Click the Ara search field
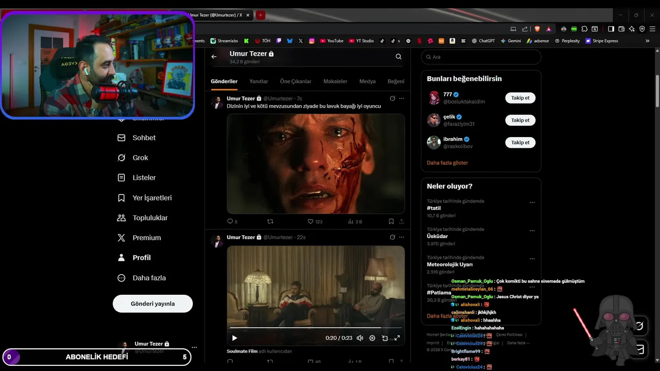This screenshot has width=660, height=371. click(481, 57)
